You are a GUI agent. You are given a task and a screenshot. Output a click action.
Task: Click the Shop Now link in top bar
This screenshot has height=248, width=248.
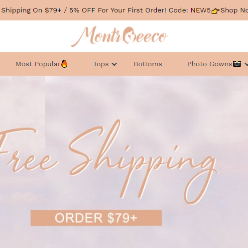tap(234, 10)
